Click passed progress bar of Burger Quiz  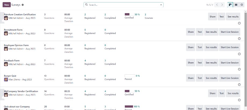point(130,76)
